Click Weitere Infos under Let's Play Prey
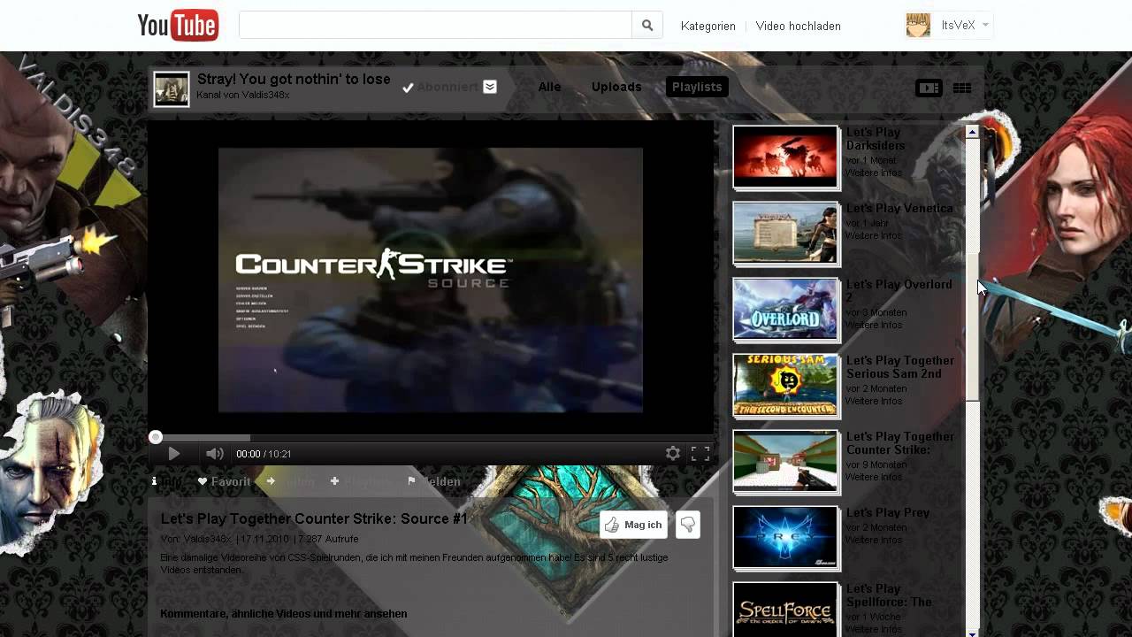 [874, 541]
